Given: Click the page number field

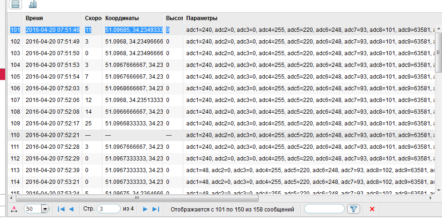Looking at the screenshot, I should tap(108, 209).
